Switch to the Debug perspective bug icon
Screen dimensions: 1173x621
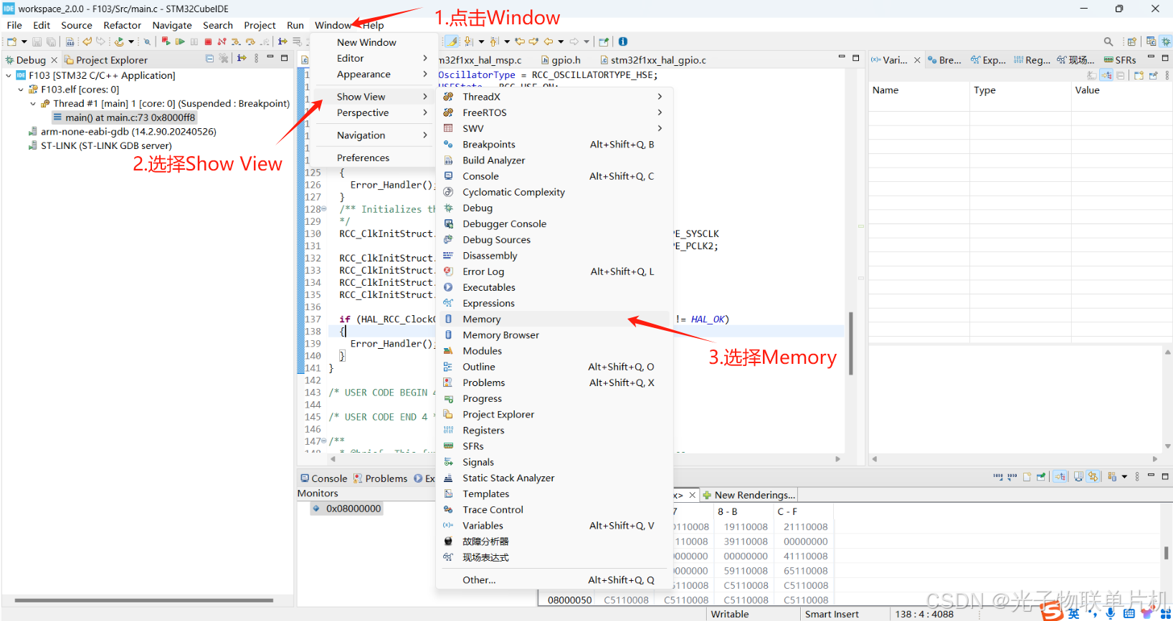point(1166,42)
